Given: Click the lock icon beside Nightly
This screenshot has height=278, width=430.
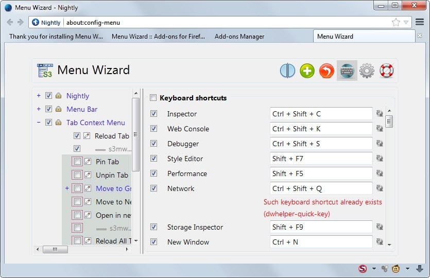Looking at the screenshot, I should coord(58,96).
